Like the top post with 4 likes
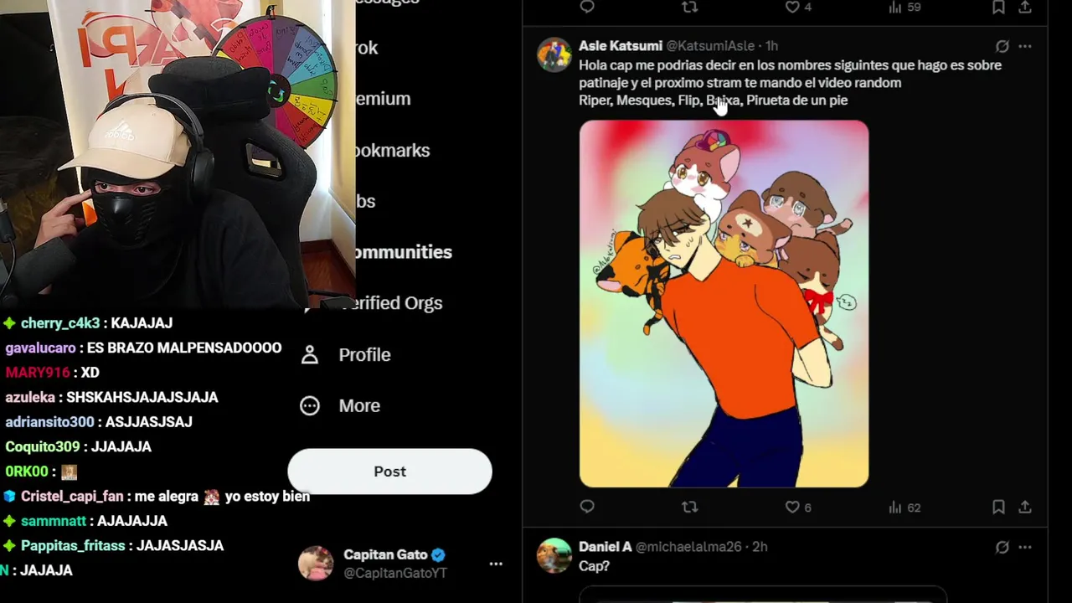Screen dimensions: 1072x603 [798, 7]
